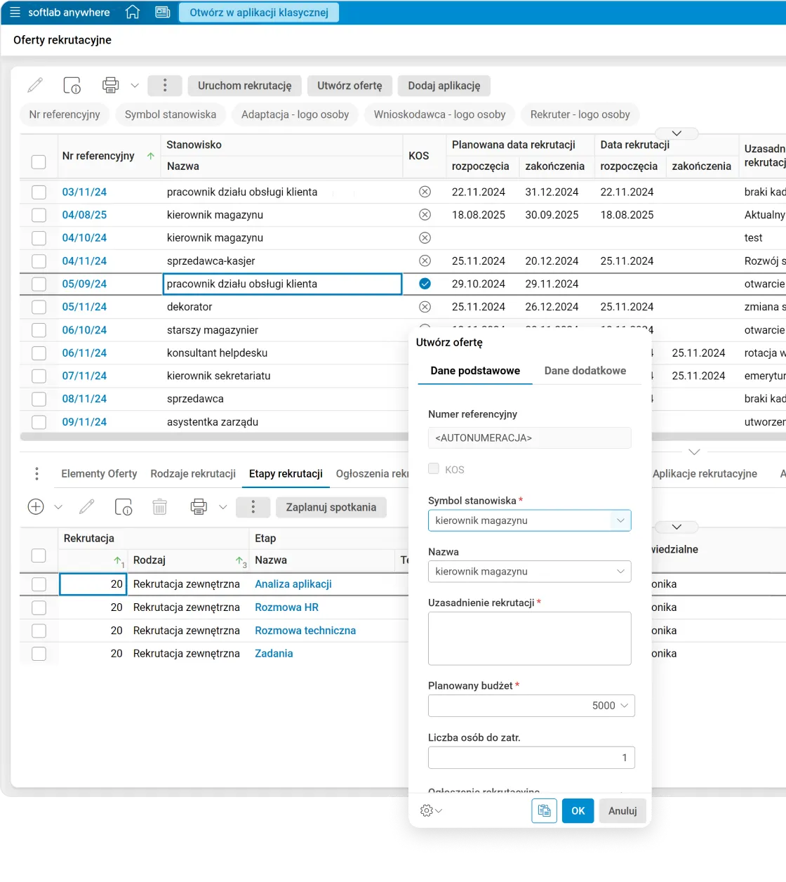Open the Nazwa combo box in dialog
Image resolution: width=786 pixels, height=882 pixels.
[620, 572]
